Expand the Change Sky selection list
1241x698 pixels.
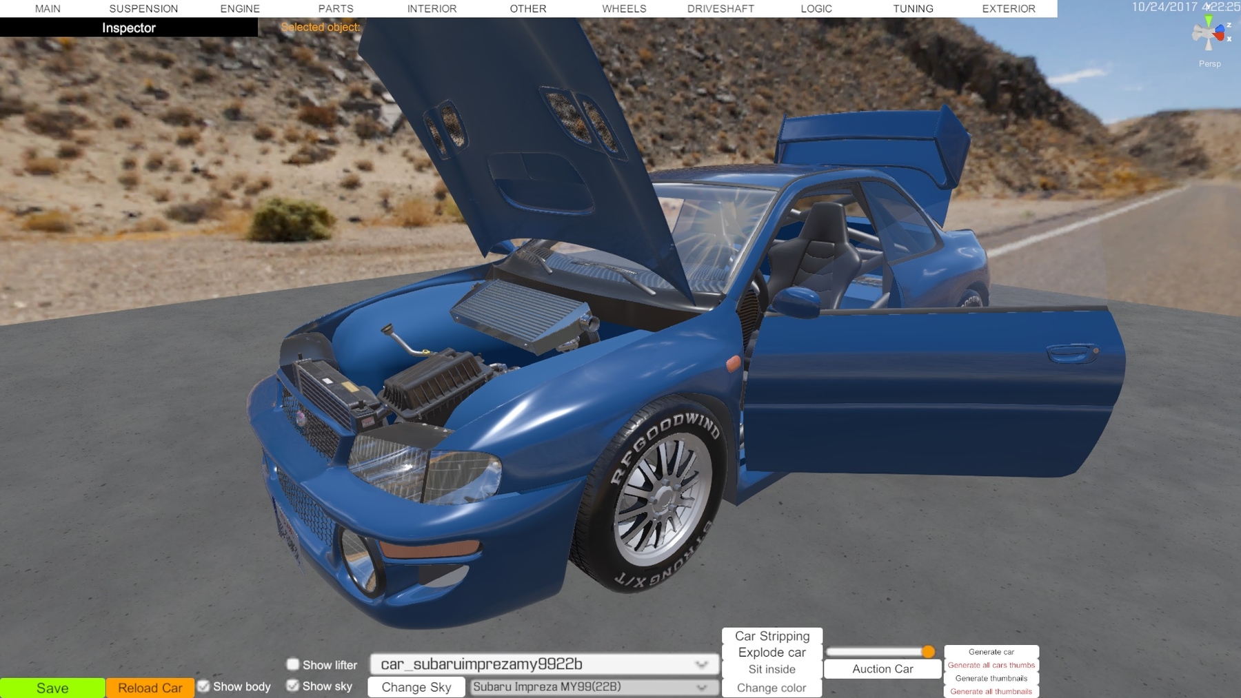pyautogui.click(x=416, y=687)
